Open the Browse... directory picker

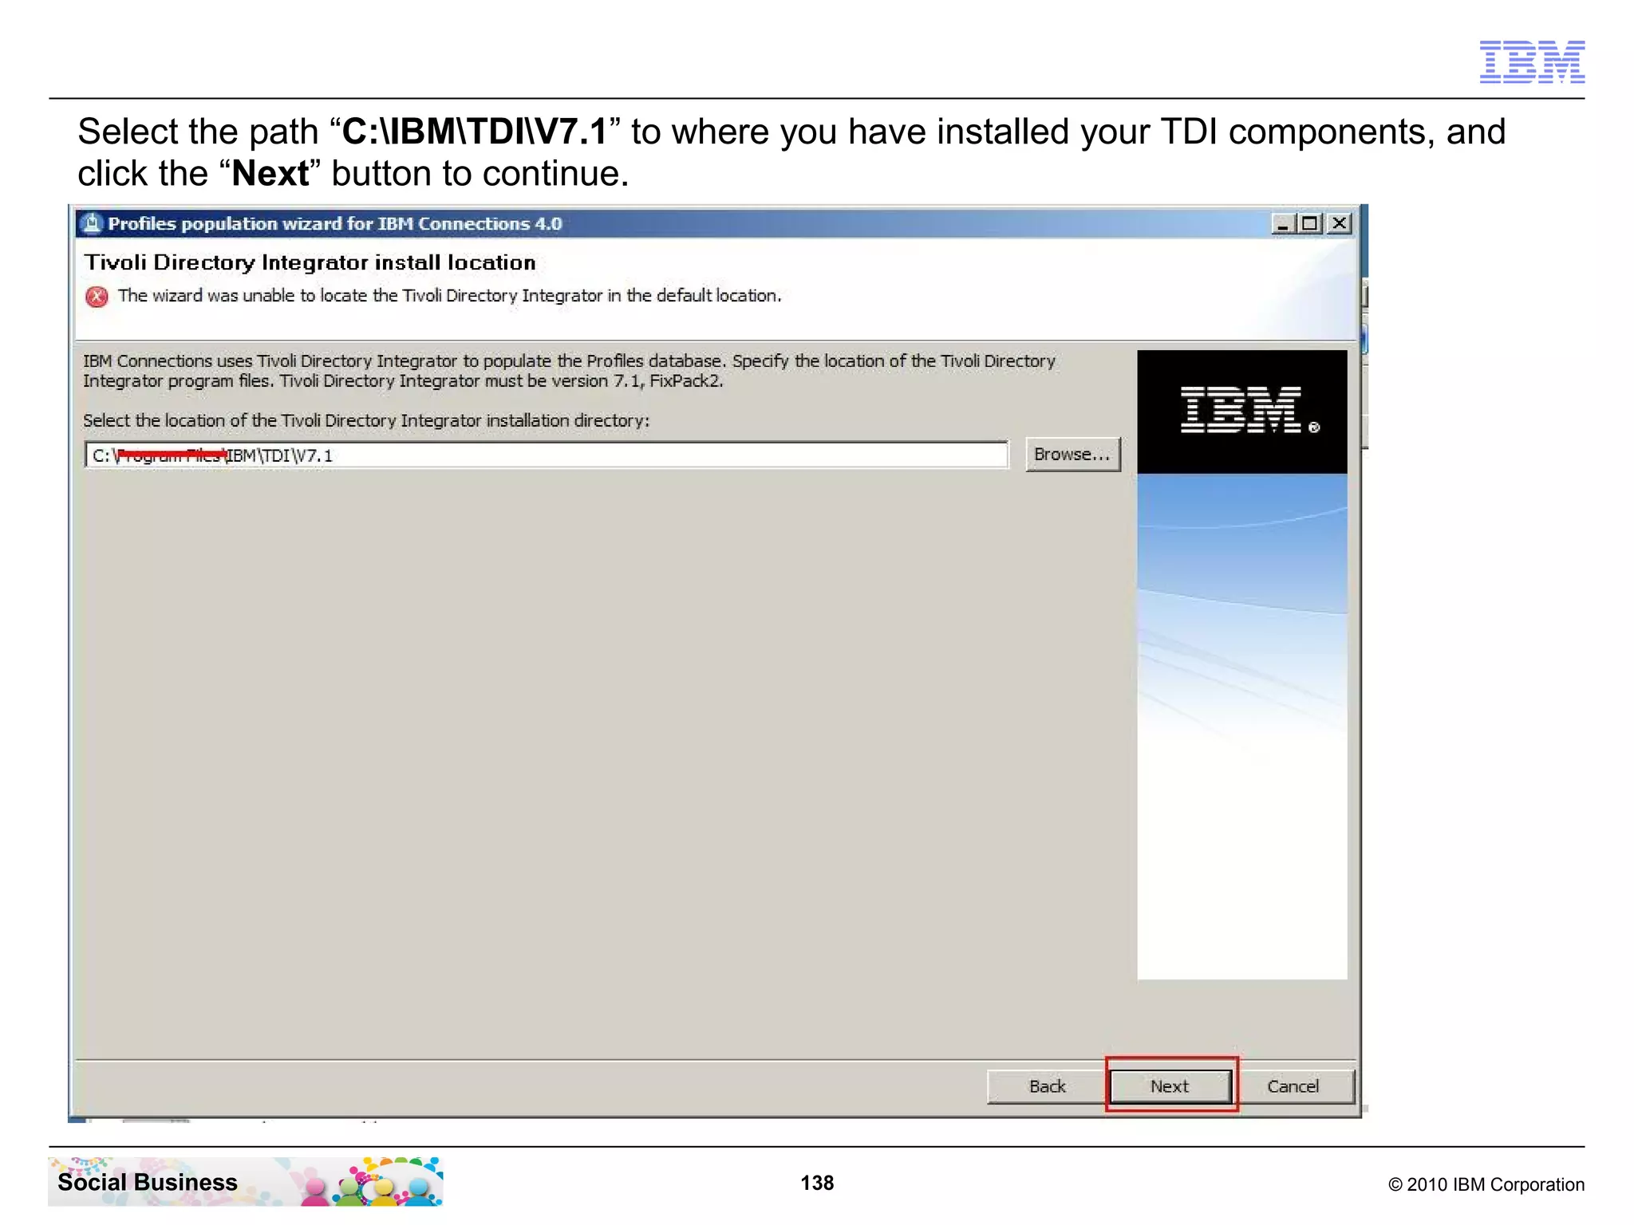pyautogui.click(x=1072, y=455)
